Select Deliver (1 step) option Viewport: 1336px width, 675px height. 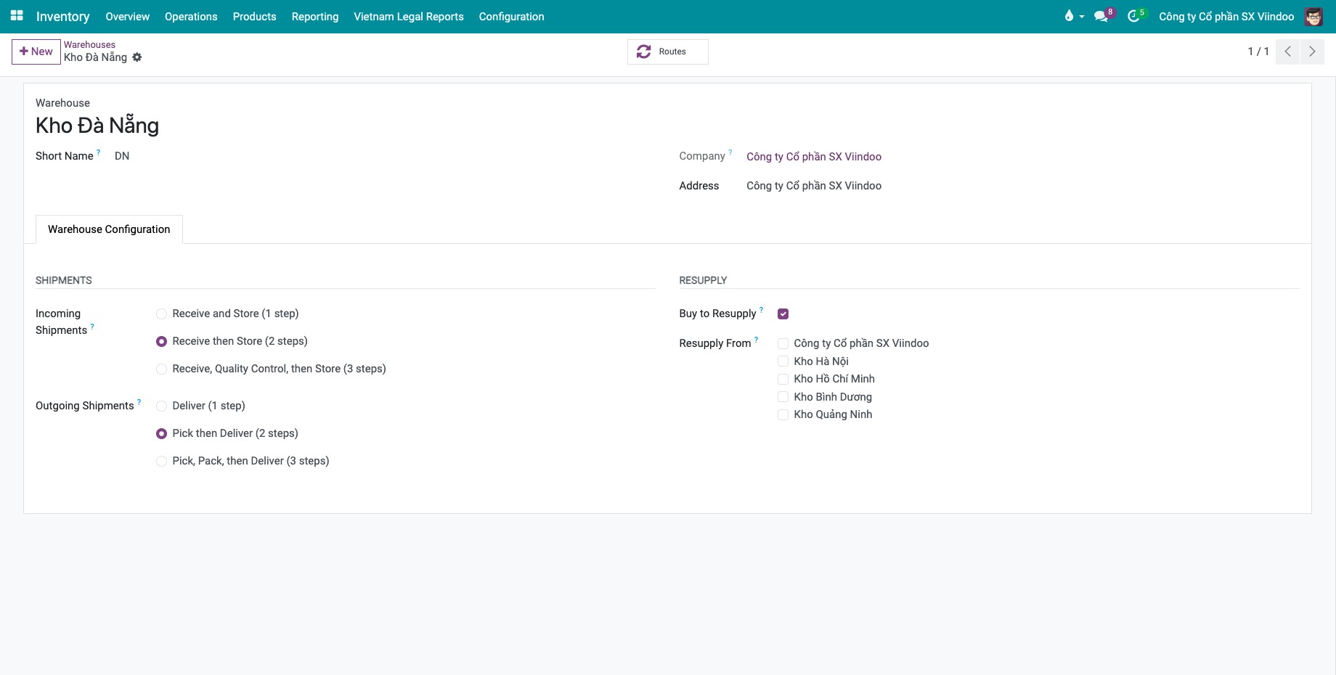161,406
